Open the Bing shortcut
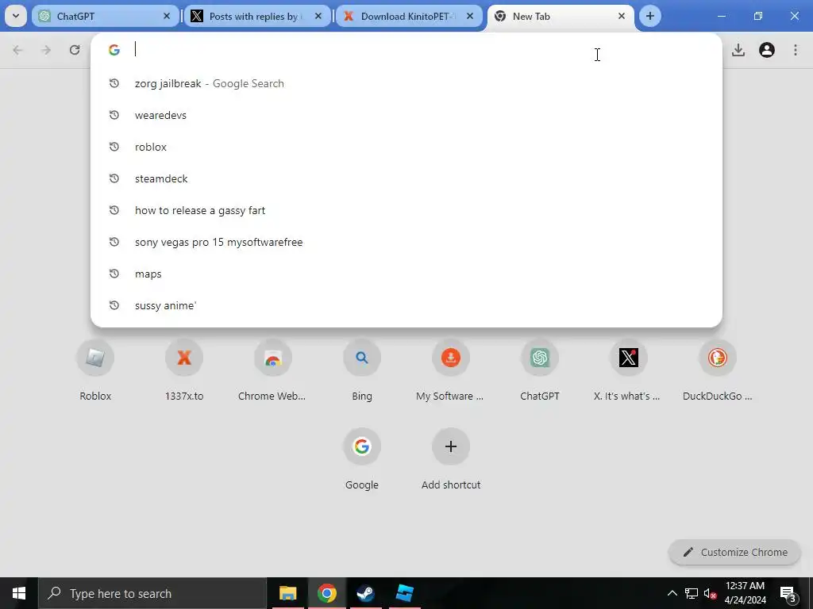Image resolution: width=813 pixels, height=609 pixels. click(362, 370)
